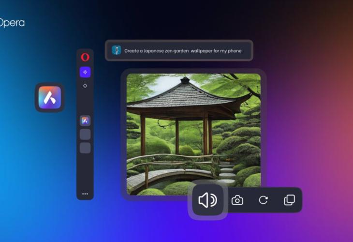Select the small diamond icon in sidebar
This screenshot has width=353, height=242.
[x=85, y=86]
